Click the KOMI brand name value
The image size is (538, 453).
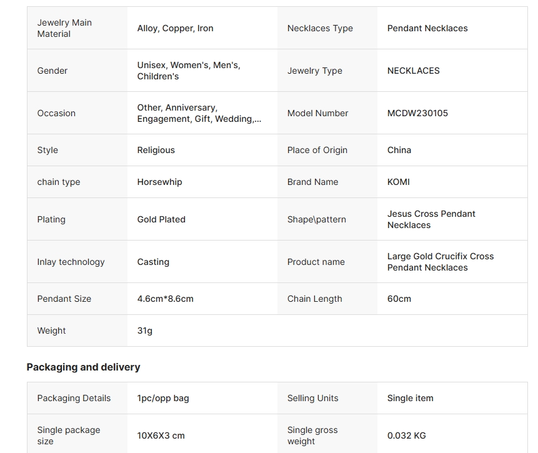pyautogui.click(x=399, y=182)
